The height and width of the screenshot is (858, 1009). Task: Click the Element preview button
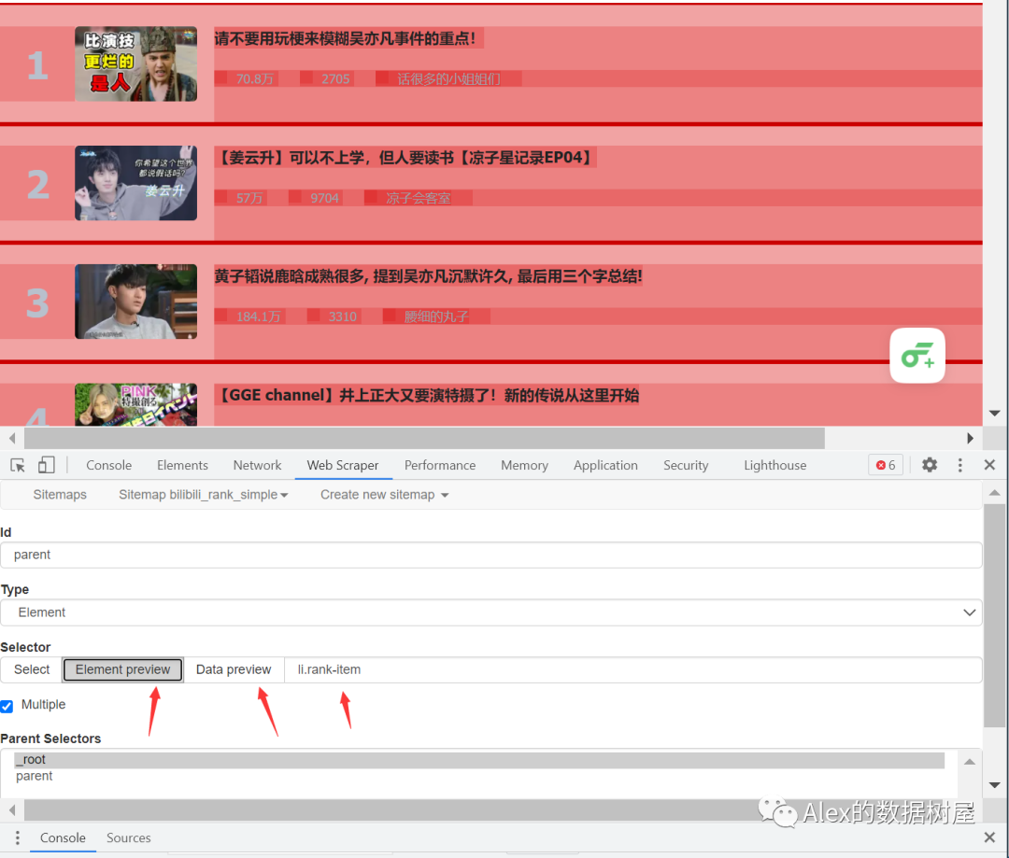point(123,669)
